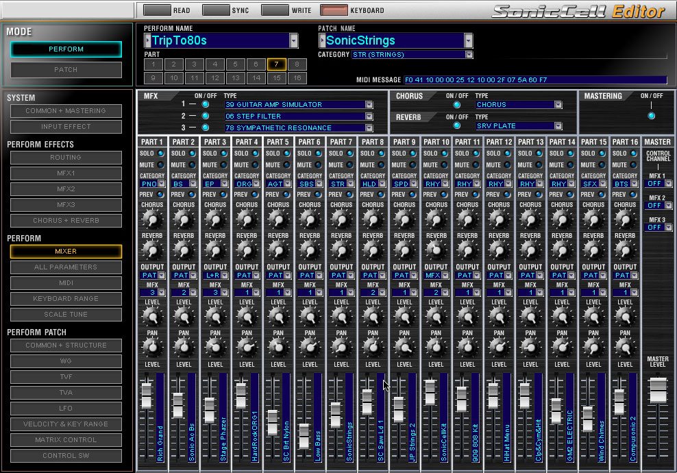The image size is (677, 473).
Task: Click the KEYBOARD indicator button
Action: point(334,10)
